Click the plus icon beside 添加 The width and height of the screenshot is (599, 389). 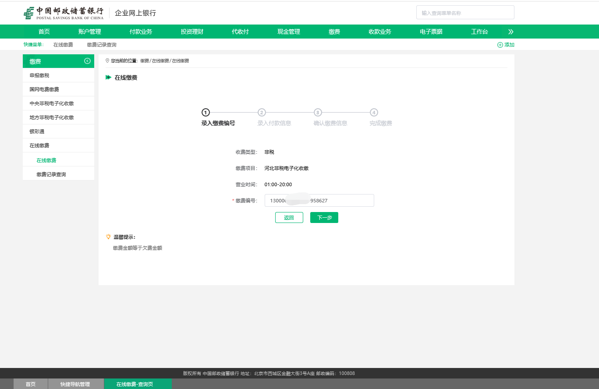(500, 45)
